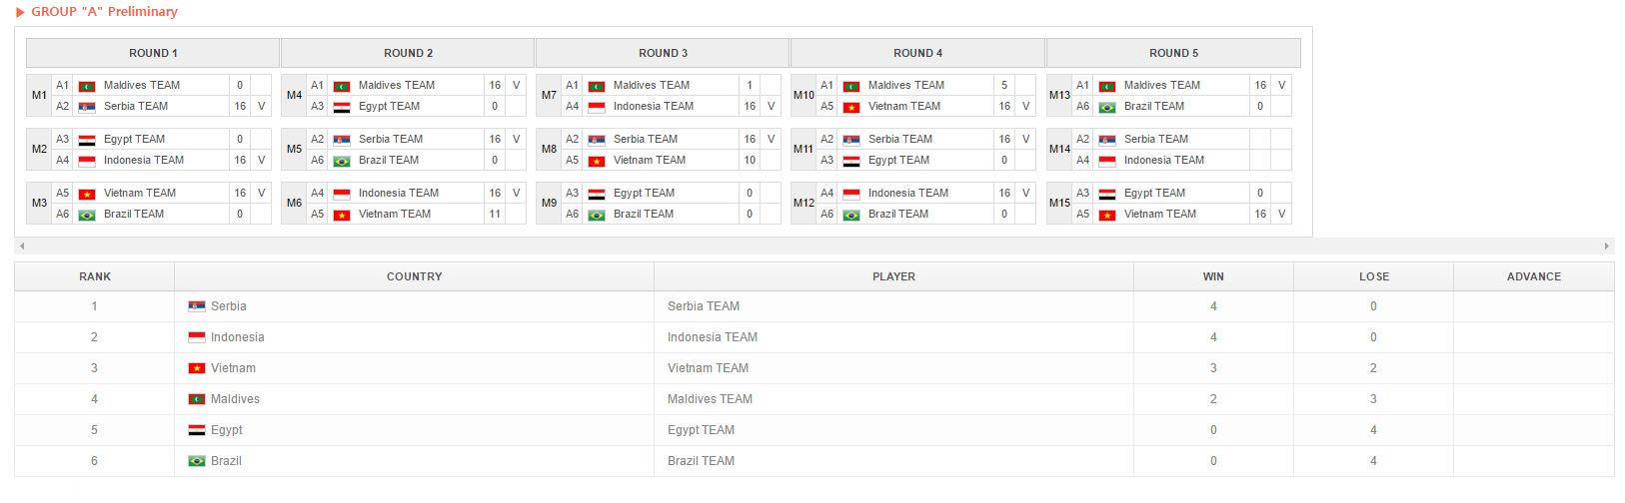Click the Brazil flag in match M3

point(87,215)
